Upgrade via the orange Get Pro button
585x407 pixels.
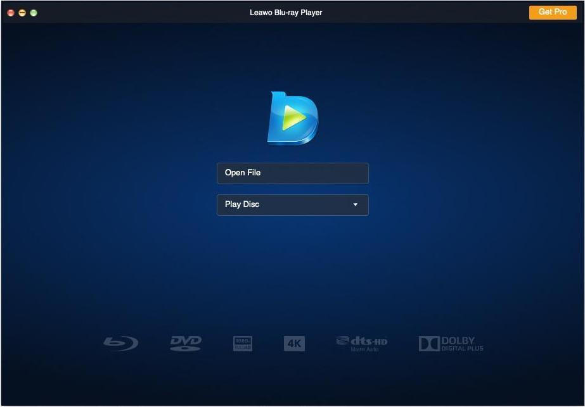(x=552, y=12)
